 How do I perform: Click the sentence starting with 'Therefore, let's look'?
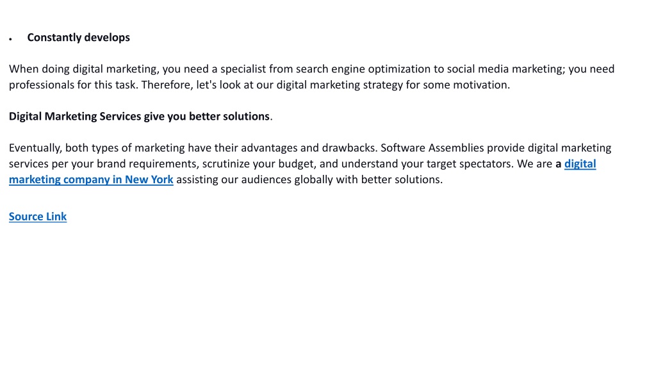point(325,85)
